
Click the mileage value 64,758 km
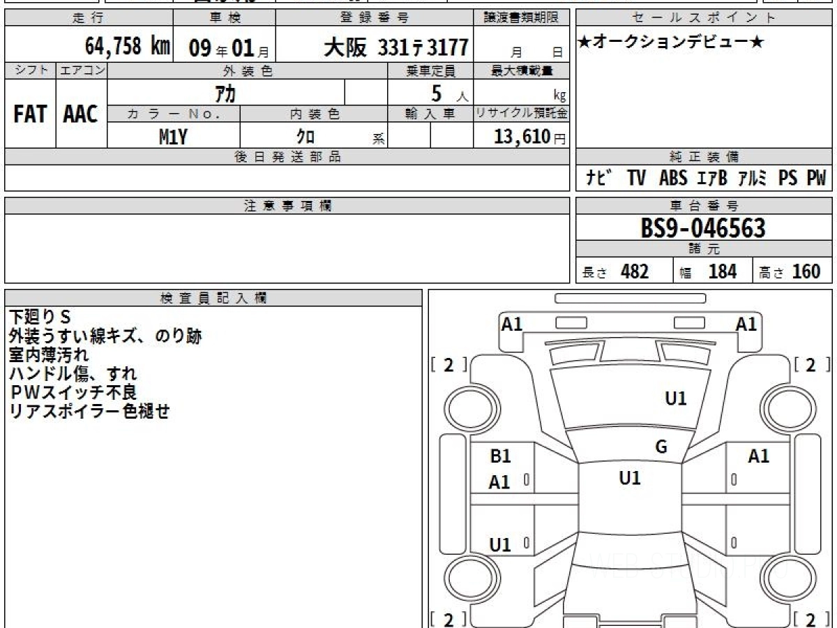coord(127,47)
